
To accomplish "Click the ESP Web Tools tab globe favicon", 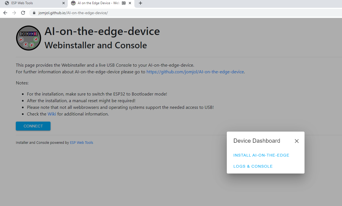I will (7, 3).
